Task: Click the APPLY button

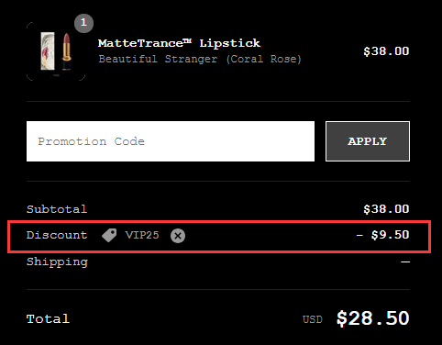Action: pyautogui.click(x=368, y=141)
